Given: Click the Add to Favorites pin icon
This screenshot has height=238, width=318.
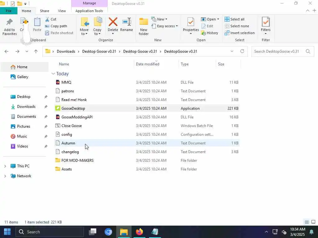Looking at the screenshot, I should tap(9, 22).
